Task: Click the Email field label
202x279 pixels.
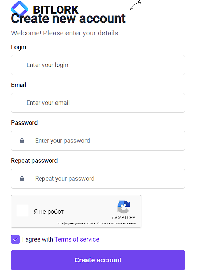Action: pos(18,85)
